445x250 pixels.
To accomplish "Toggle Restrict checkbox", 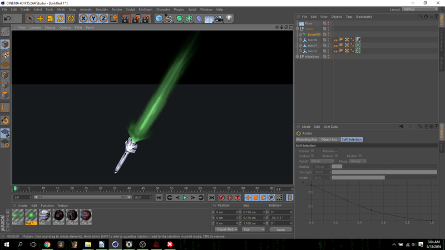I will 360,156.
